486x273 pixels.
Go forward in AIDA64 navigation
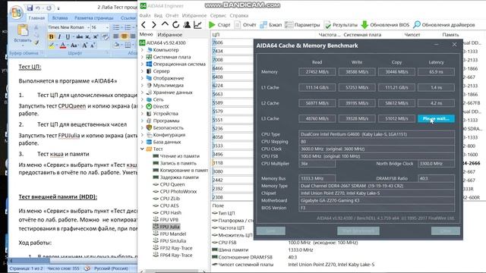coord(153,25)
